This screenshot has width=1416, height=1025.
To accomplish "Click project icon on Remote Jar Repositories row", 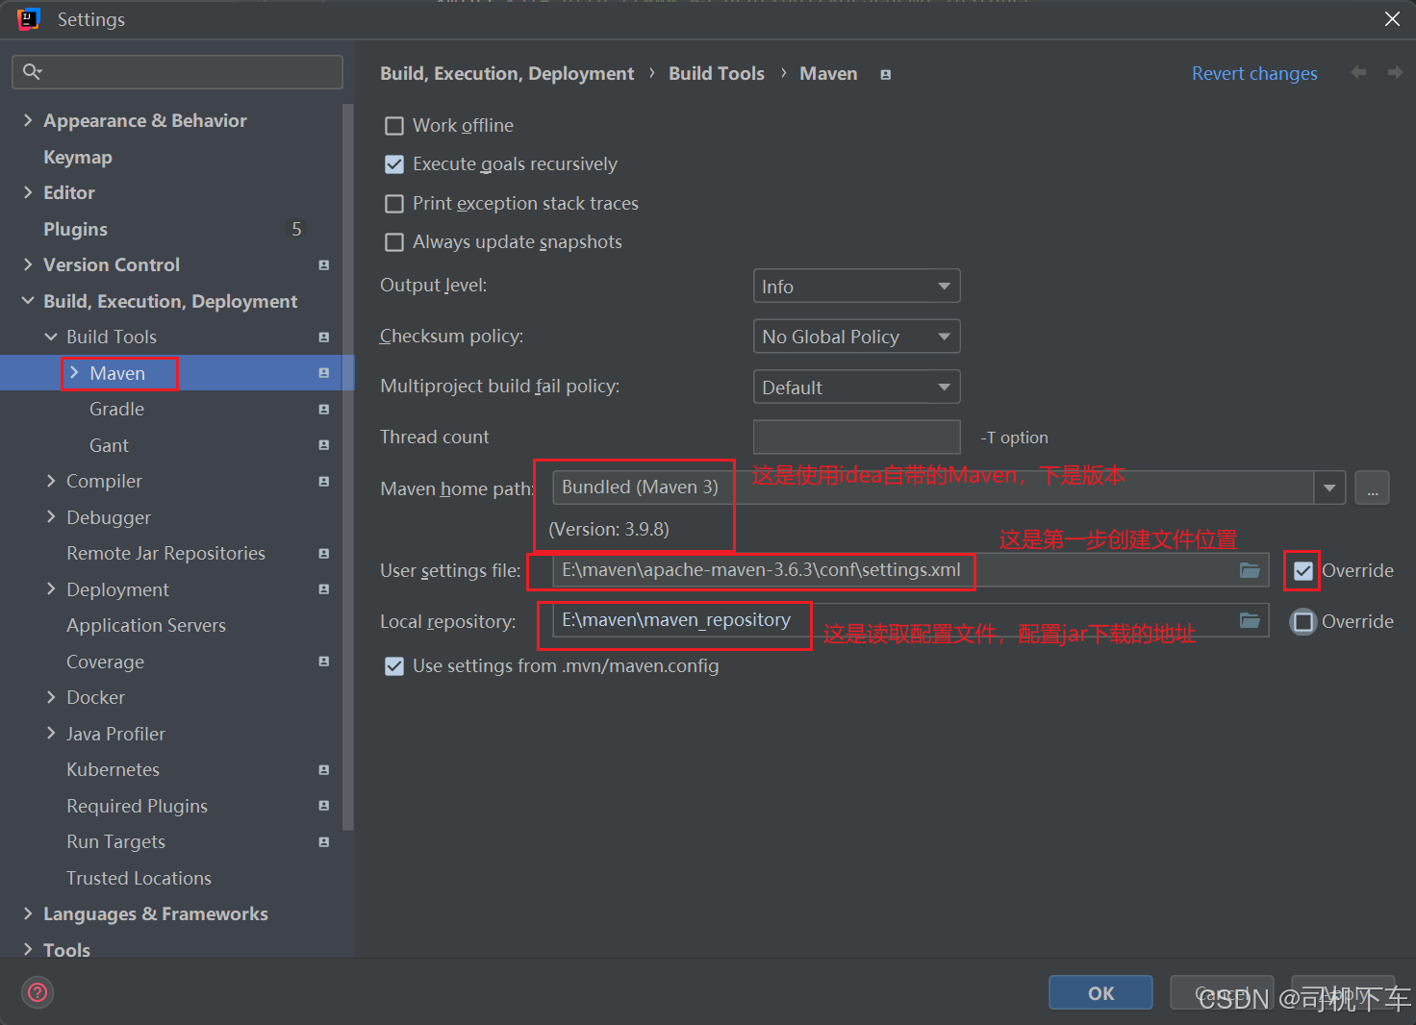I will point(324,553).
